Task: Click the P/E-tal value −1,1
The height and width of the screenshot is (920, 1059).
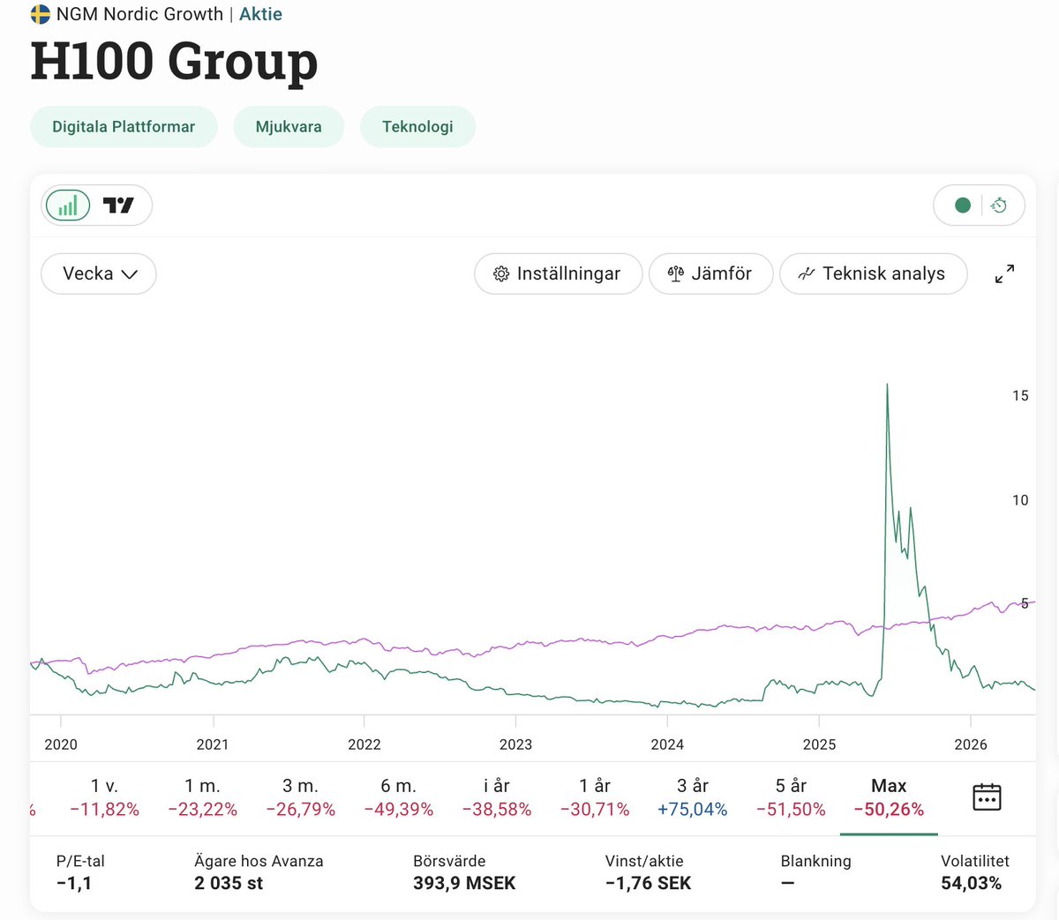Action: coord(74,883)
